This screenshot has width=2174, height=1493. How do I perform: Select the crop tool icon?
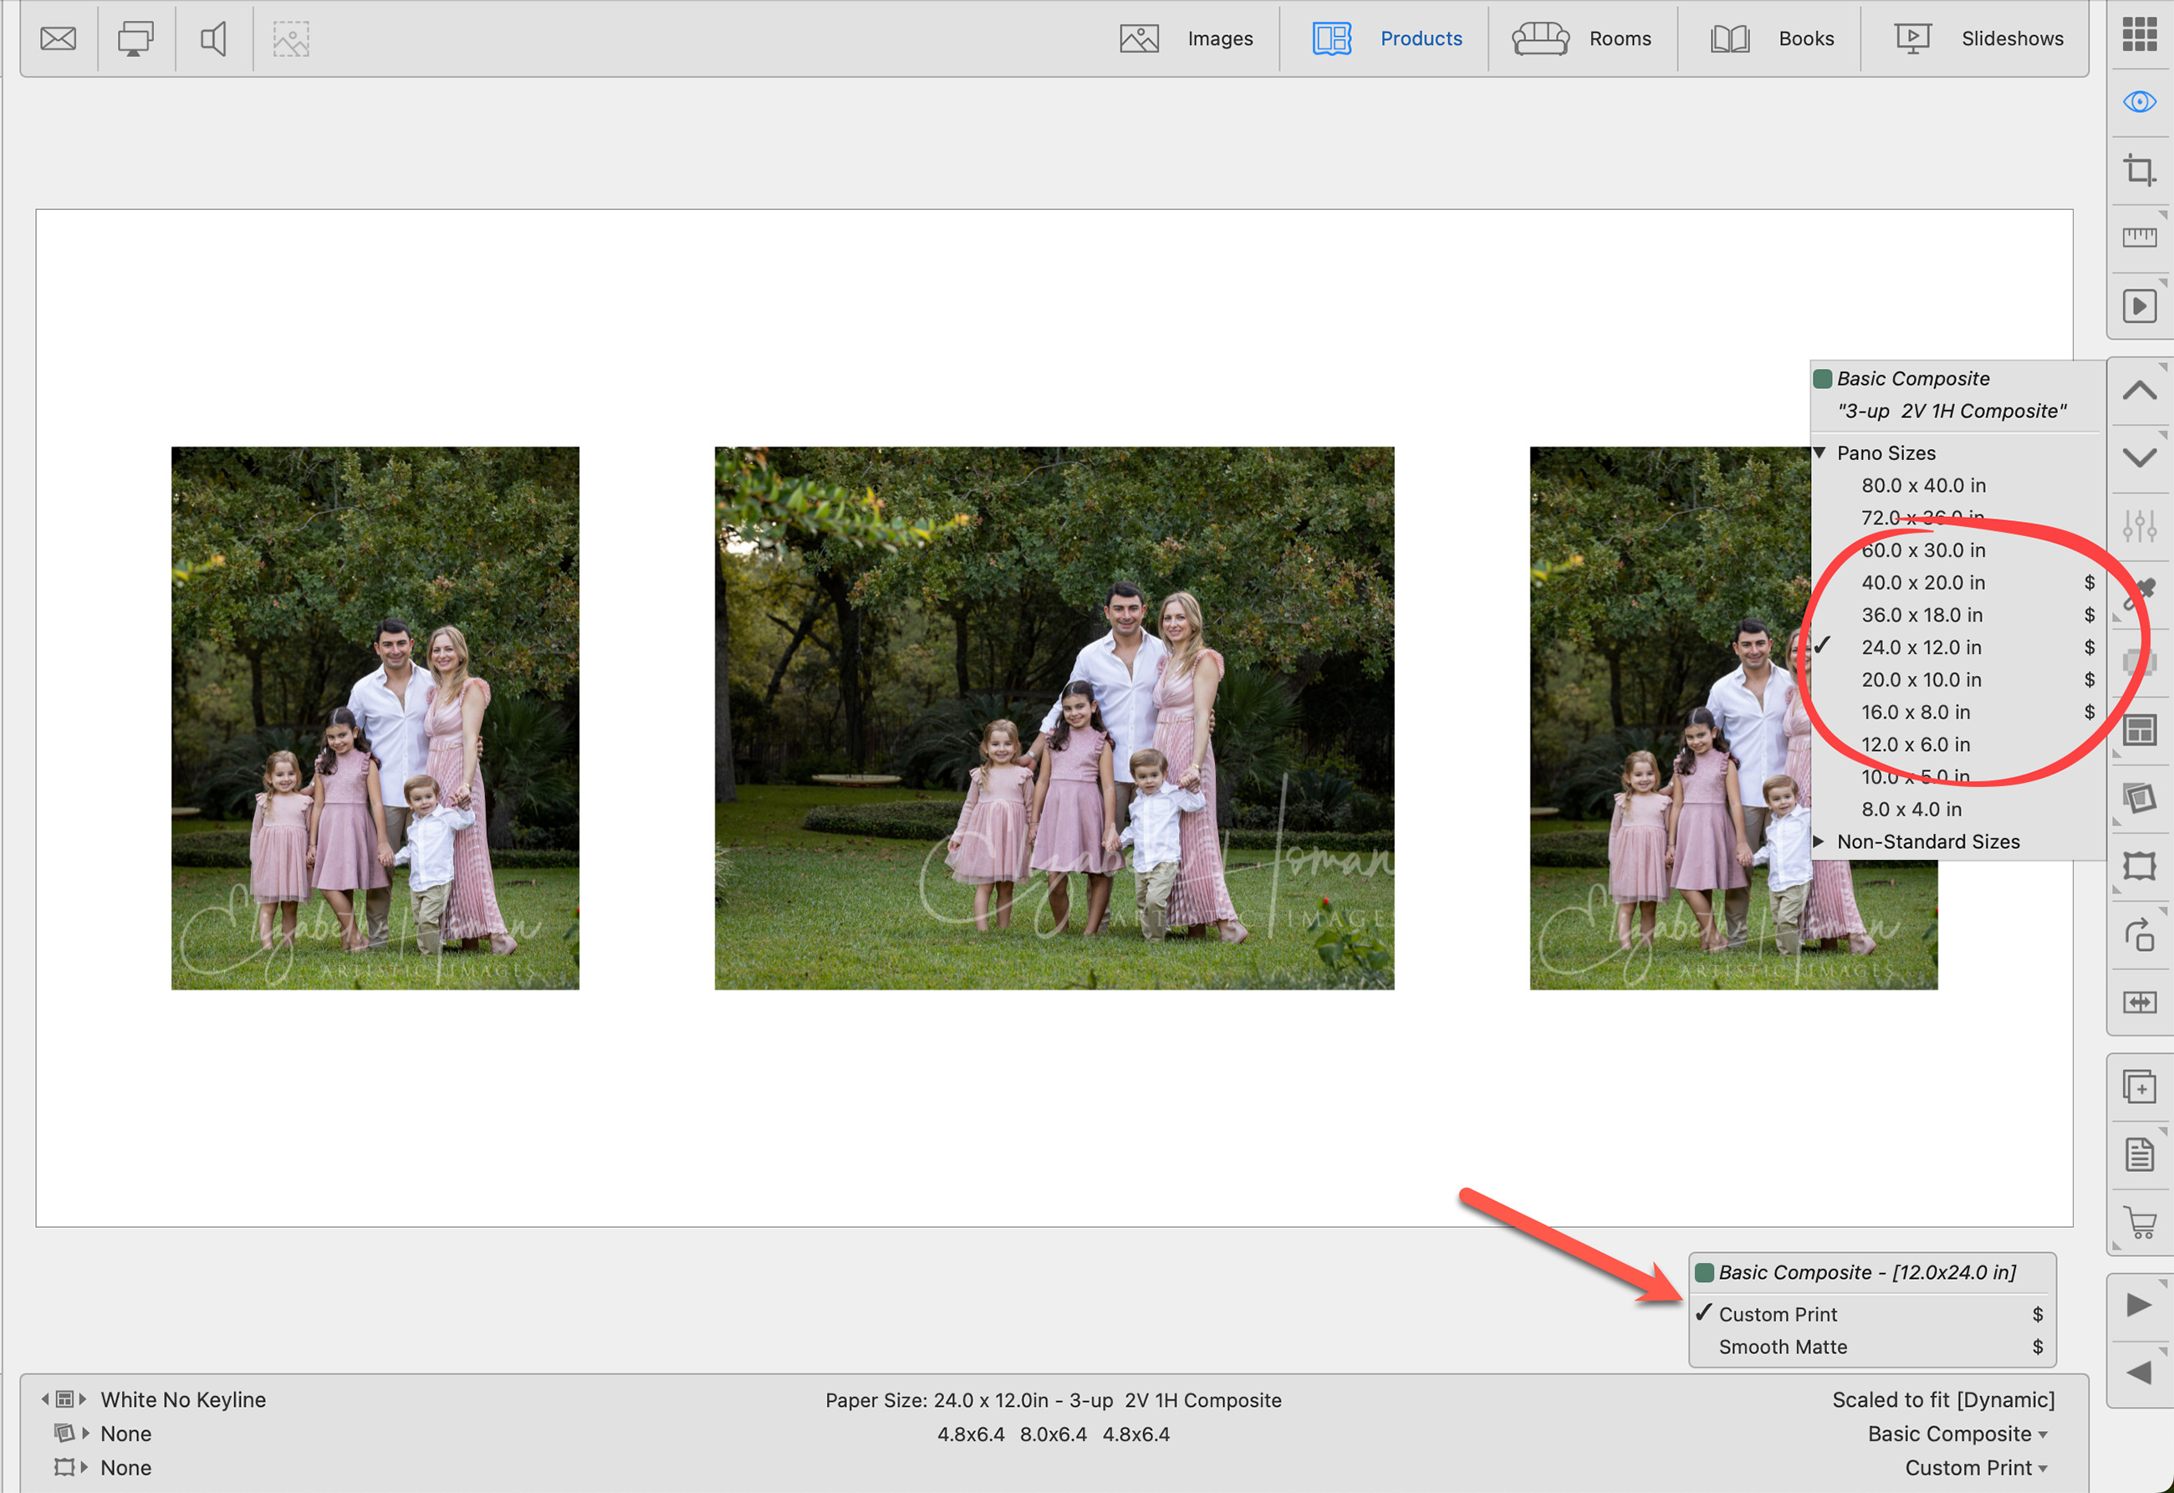[2140, 171]
